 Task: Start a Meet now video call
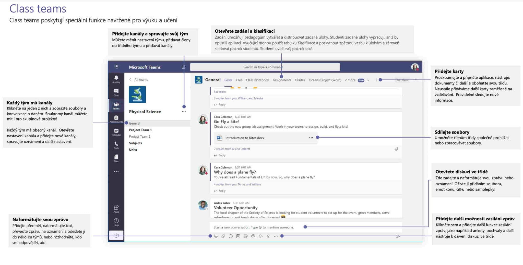[253, 236]
